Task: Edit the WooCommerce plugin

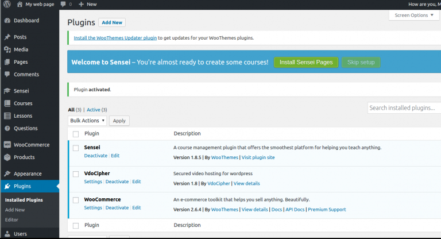Action: (x=137, y=208)
